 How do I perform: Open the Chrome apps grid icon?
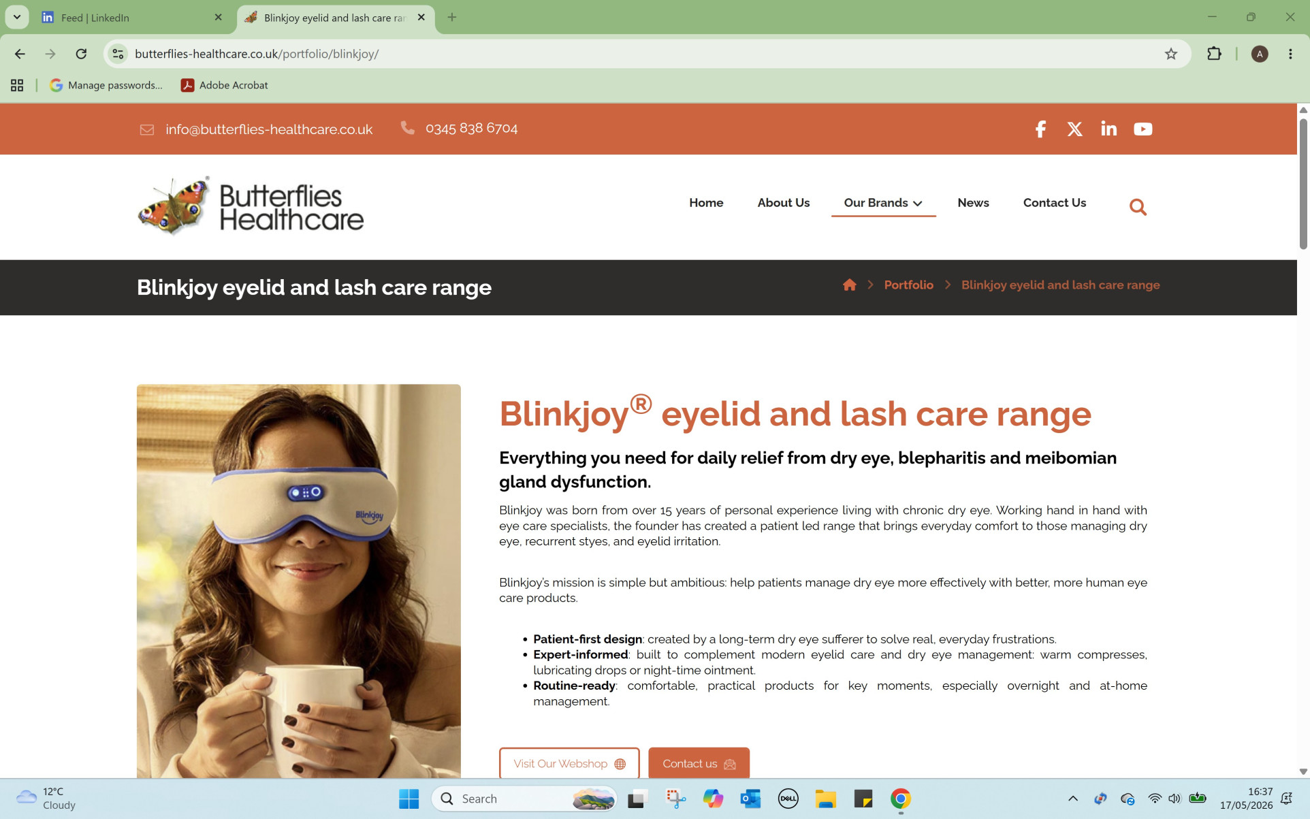(17, 85)
